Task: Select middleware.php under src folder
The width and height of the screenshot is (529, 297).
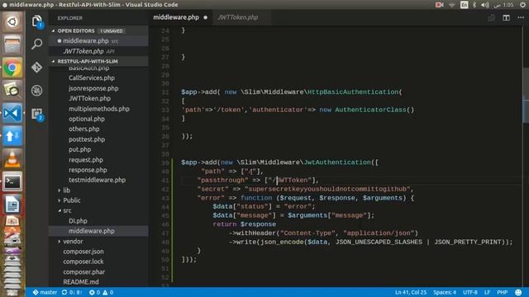Action: coord(98,231)
